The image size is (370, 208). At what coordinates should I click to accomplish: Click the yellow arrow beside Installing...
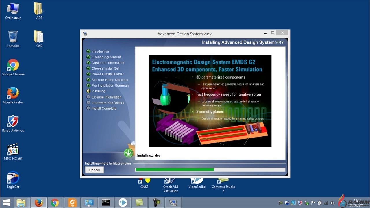(88, 91)
